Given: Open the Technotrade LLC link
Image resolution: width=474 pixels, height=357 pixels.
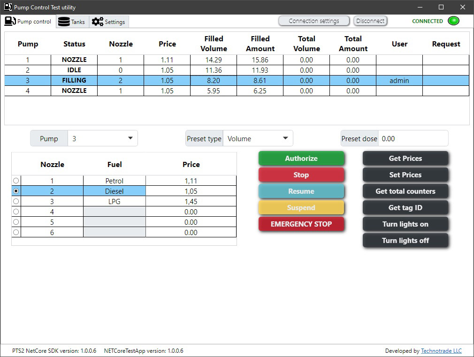Looking at the screenshot, I should click(441, 350).
